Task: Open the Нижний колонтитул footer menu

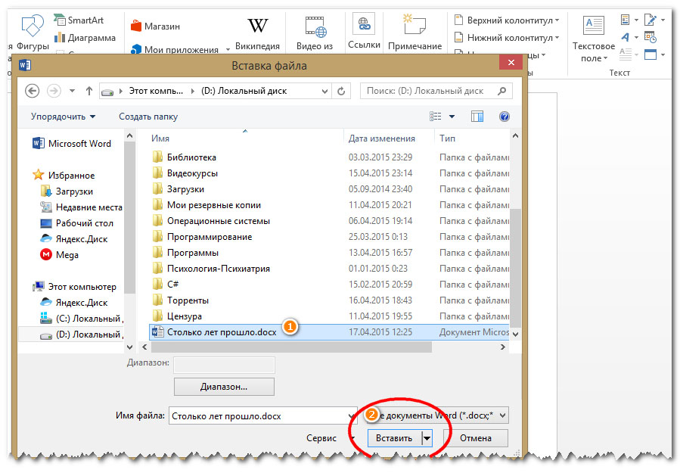Action: pos(507,37)
